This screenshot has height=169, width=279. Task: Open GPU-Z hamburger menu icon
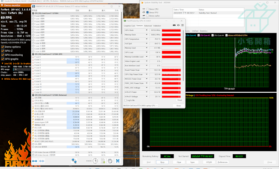click(182, 25)
